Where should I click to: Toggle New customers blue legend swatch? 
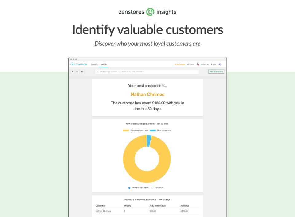(153, 130)
